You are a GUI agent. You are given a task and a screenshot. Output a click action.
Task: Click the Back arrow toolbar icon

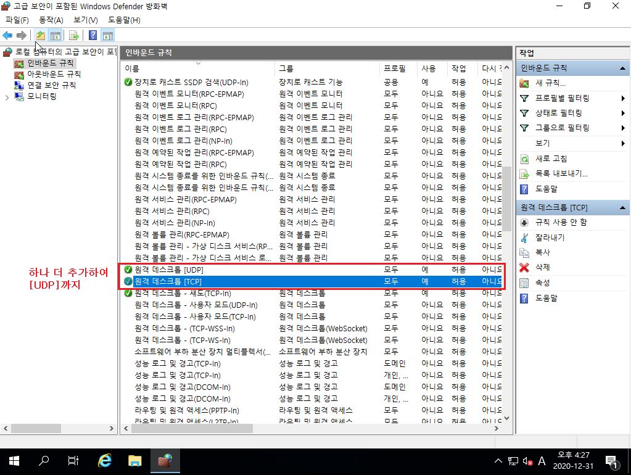7,35
